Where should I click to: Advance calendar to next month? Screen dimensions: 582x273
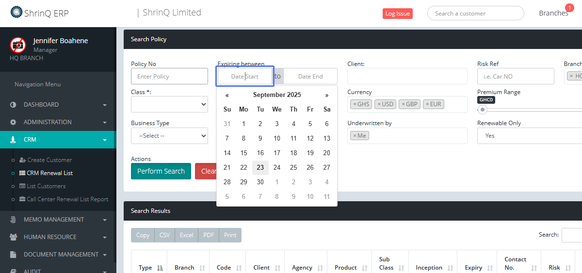coord(327,95)
